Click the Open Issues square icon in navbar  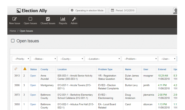tap(30, 19)
